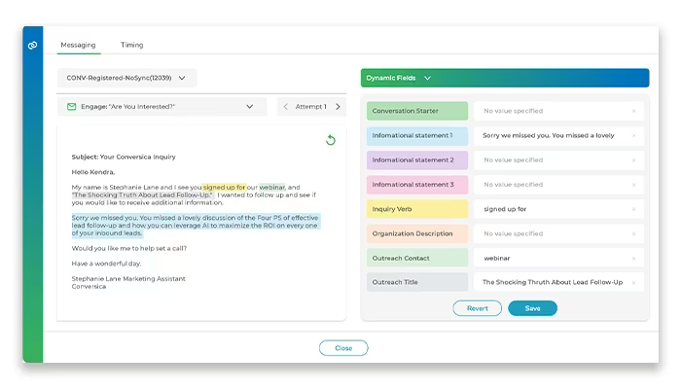Open the Engage message selector dropdown
Image resolution: width=681 pixels, height=389 pixels.
(161, 106)
